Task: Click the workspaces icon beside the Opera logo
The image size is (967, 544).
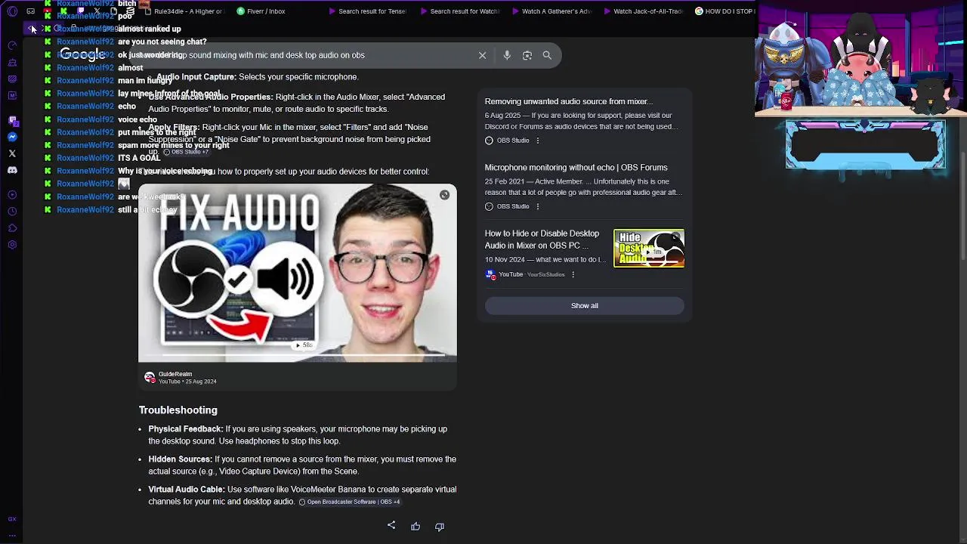Action: pos(30,11)
